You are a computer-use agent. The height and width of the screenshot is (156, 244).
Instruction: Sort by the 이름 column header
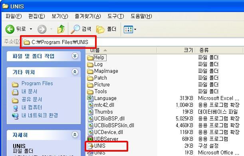pos(121,50)
